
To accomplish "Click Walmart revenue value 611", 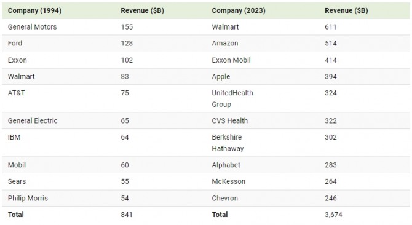I will pyautogui.click(x=331, y=27).
